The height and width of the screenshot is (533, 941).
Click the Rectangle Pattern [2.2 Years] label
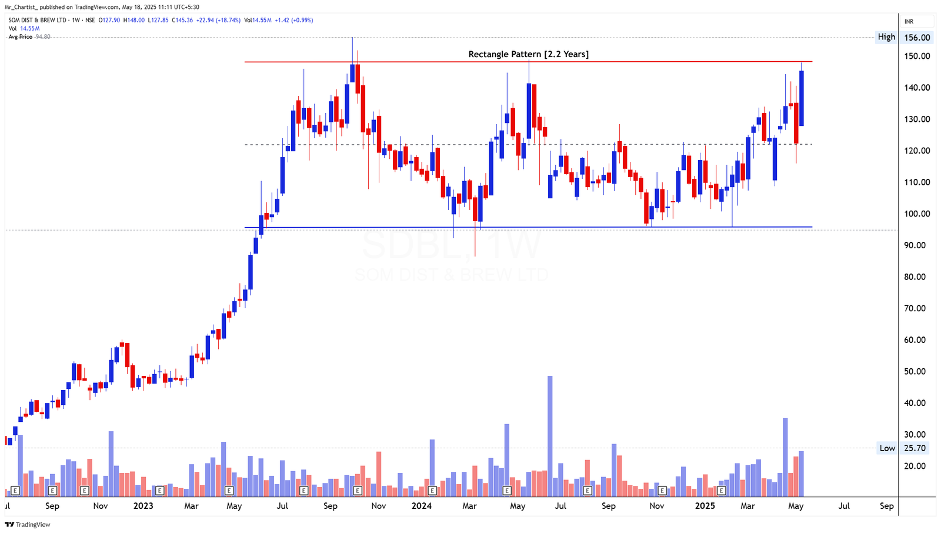(528, 54)
